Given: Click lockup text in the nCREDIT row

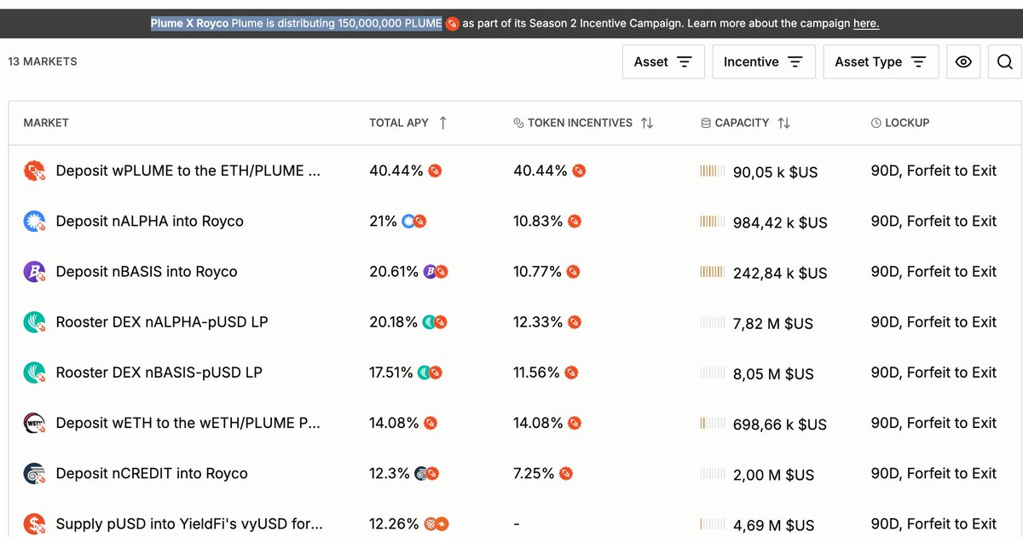Looking at the screenshot, I should point(933,473).
